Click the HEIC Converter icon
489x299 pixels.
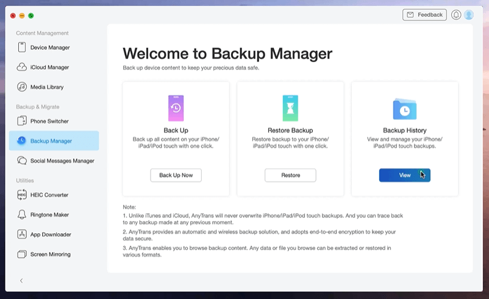tap(22, 195)
